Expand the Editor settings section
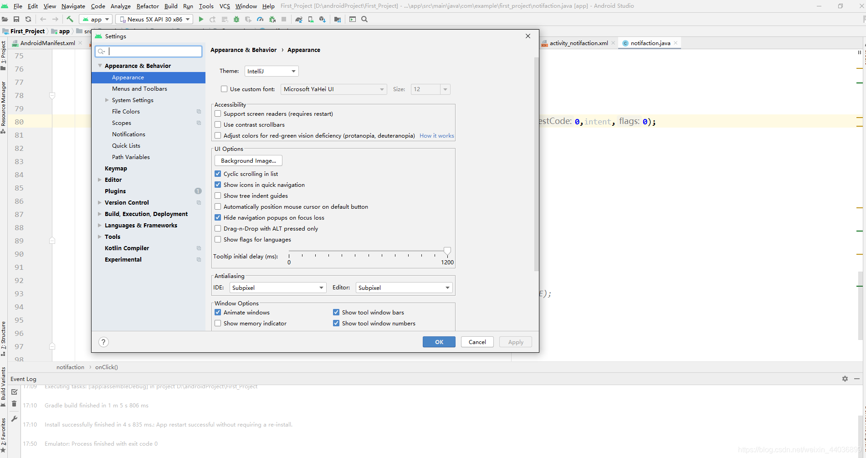866x458 pixels. pyautogui.click(x=99, y=180)
